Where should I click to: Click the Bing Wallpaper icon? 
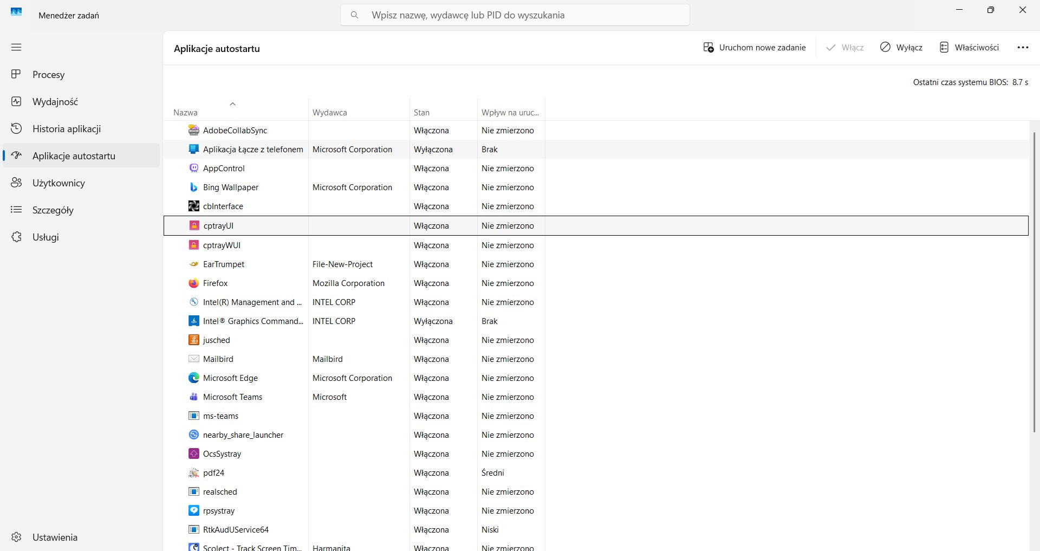[193, 187]
